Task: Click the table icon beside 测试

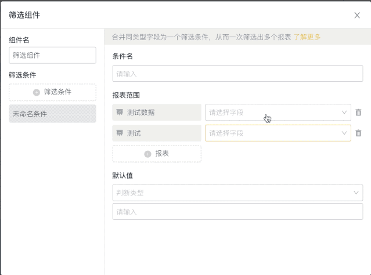Action: pyautogui.click(x=120, y=133)
